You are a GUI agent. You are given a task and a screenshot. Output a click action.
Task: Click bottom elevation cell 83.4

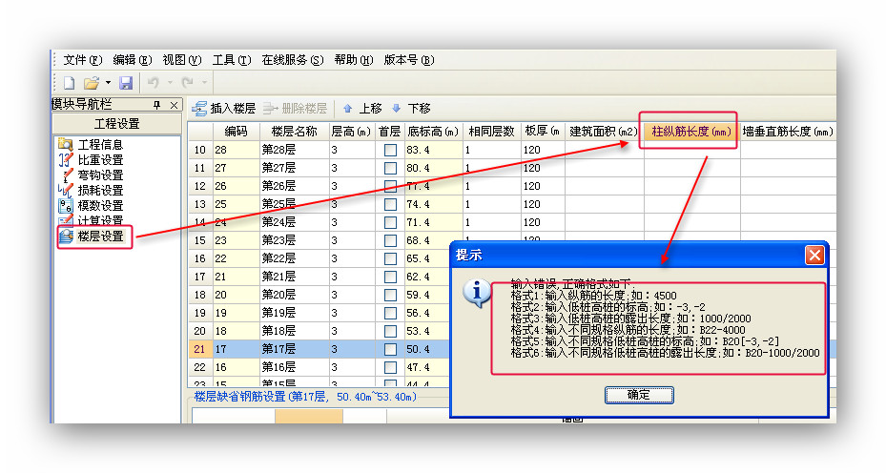coord(433,150)
